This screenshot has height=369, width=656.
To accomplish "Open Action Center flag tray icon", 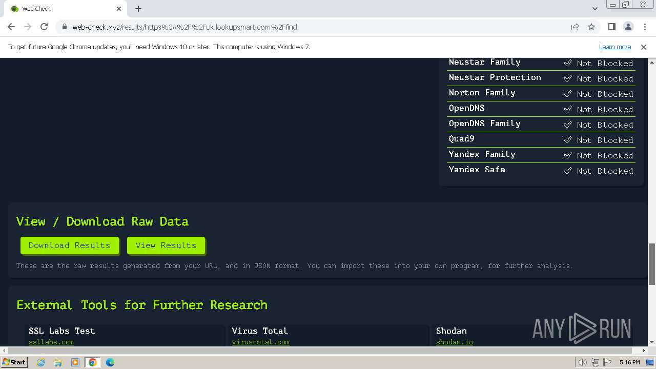I will click(x=607, y=362).
